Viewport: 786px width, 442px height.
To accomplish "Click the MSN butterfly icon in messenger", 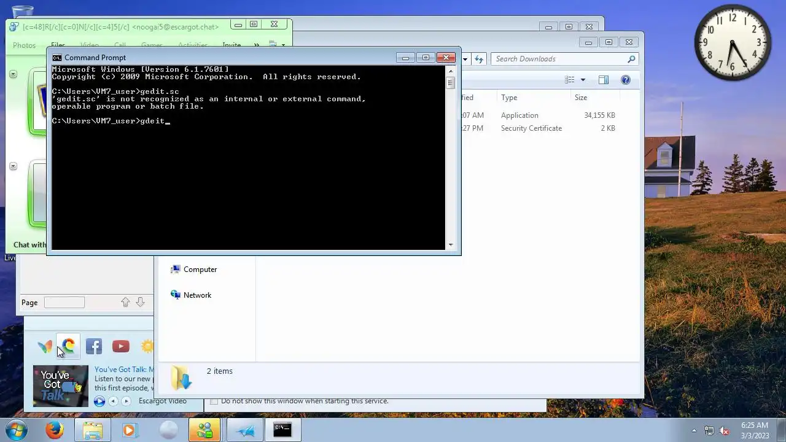I will pos(45,346).
